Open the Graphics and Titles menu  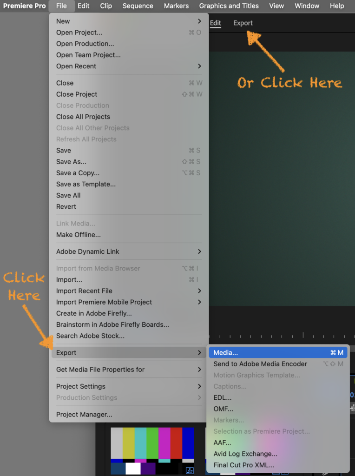[229, 6]
